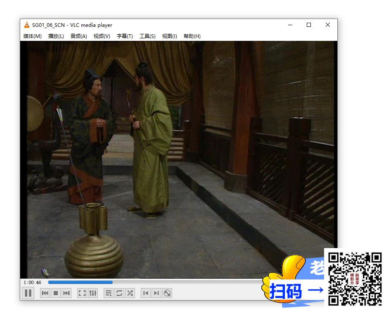Click the seek bar to change position

pos(155,282)
